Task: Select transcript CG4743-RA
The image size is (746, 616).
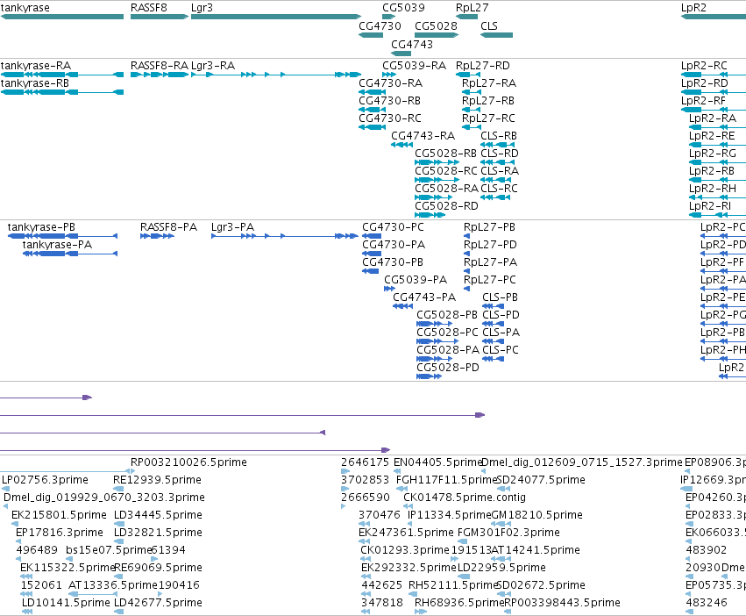Action: [x=423, y=136]
